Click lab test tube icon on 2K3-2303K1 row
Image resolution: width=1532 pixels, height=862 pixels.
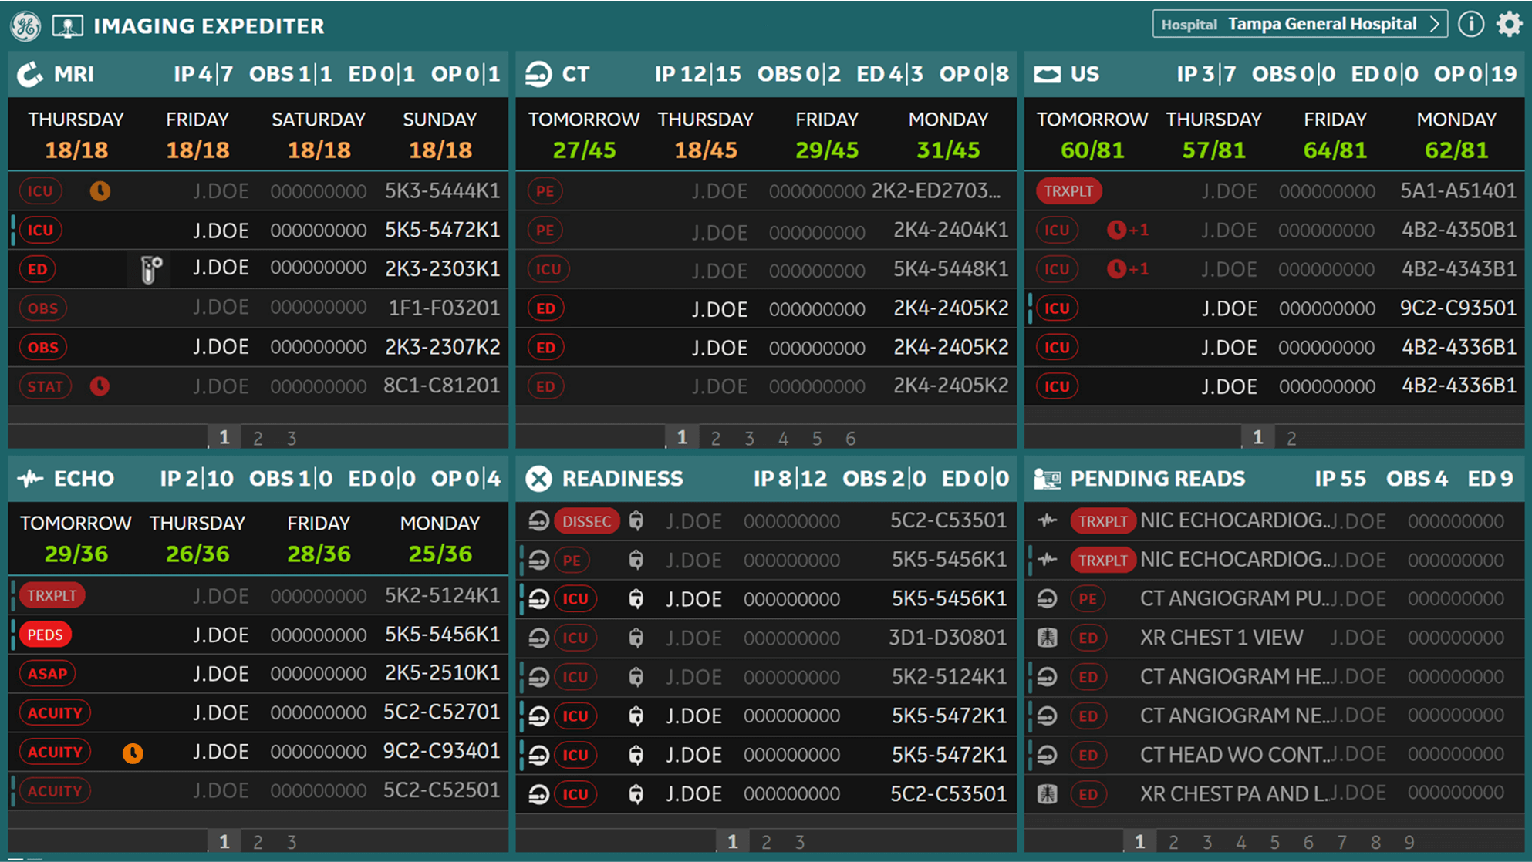(150, 269)
